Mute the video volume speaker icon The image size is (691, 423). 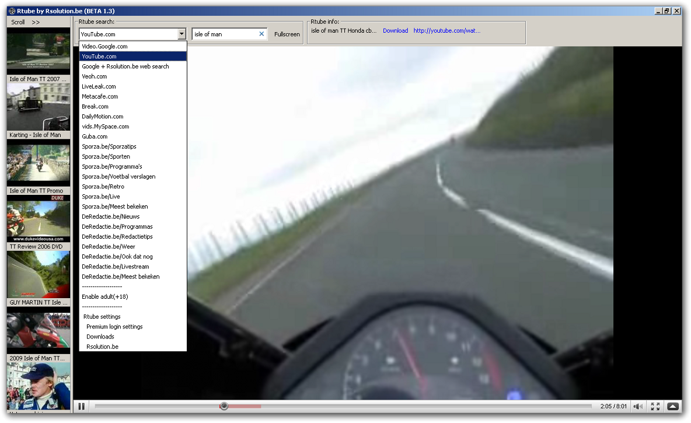(x=638, y=406)
